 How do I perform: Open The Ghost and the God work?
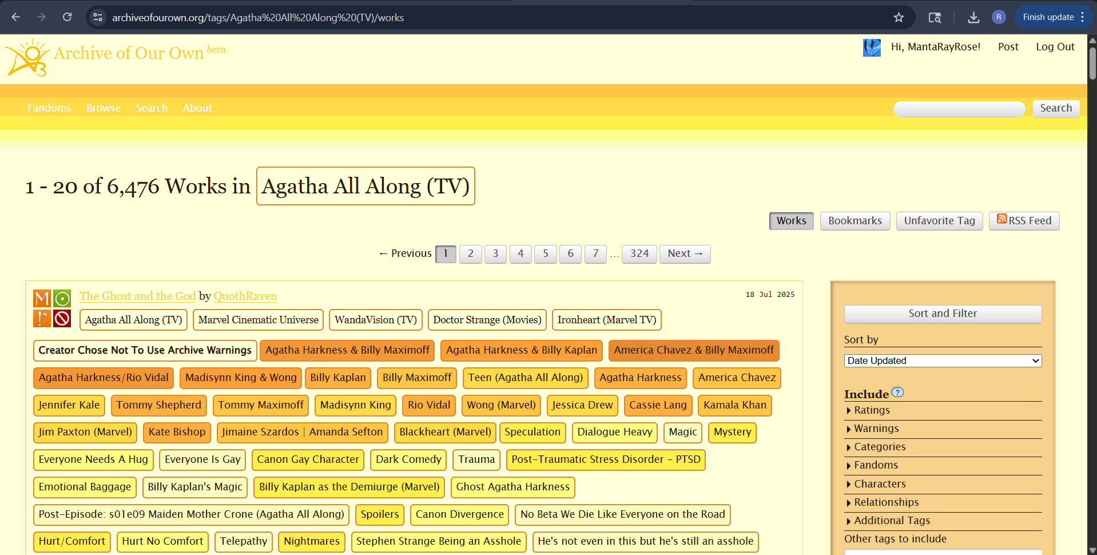[137, 296]
